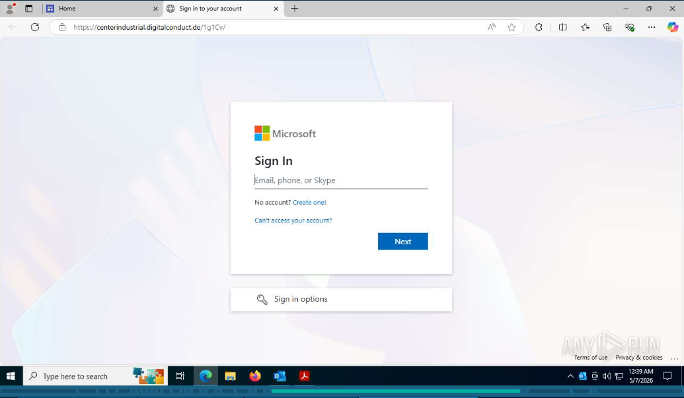Open Settings and more menu

(651, 27)
